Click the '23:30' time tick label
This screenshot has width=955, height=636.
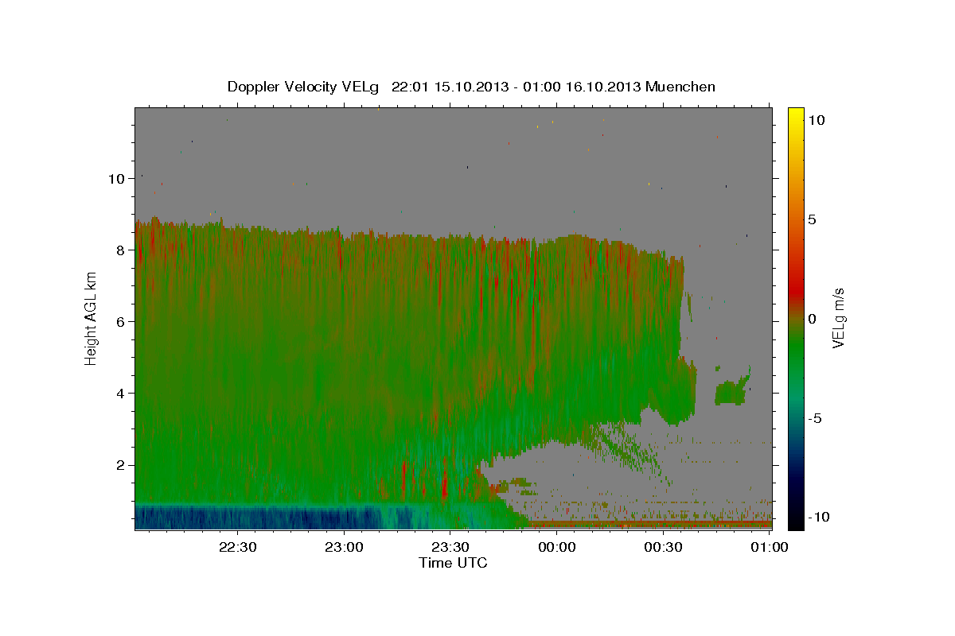(450, 547)
